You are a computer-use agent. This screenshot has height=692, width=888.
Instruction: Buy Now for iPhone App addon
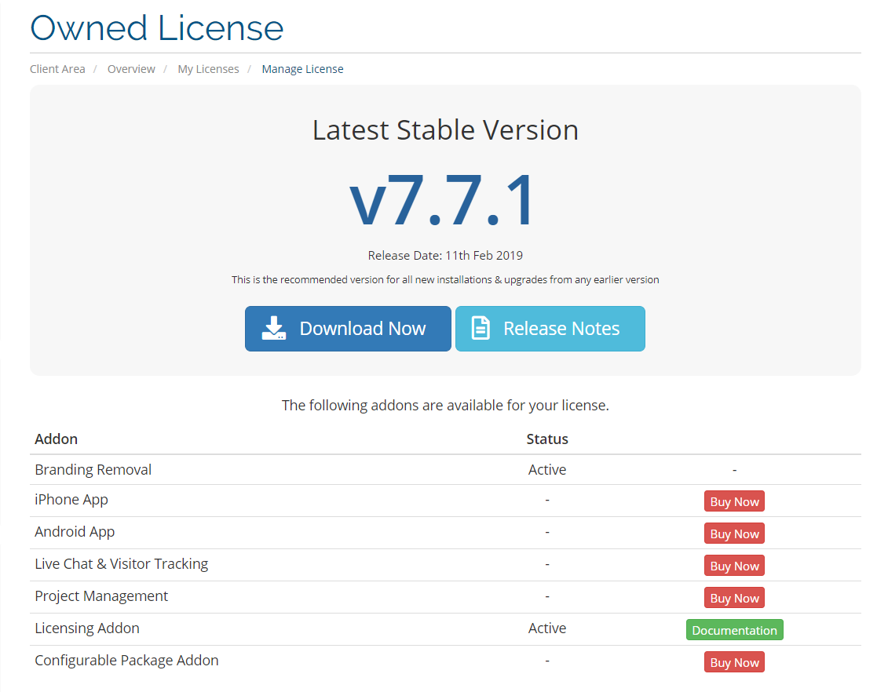coord(734,502)
